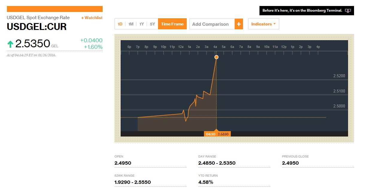Add USDGEL to Watchlist
The image size is (372, 191).
click(x=92, y=18)
